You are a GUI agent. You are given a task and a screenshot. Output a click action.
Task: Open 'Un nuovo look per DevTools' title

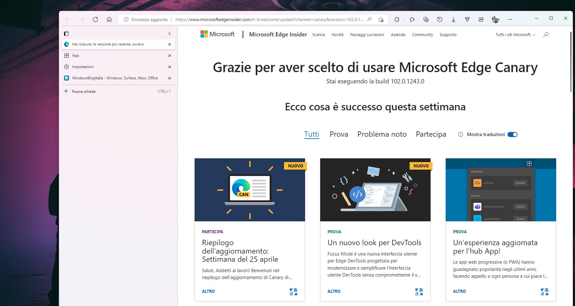pyautogui.click(x=374, y=243)
